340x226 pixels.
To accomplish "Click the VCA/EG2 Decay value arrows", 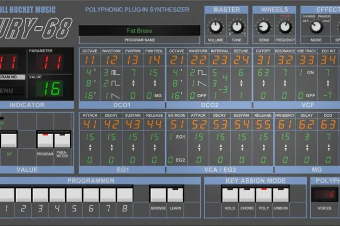I will 221,148.
